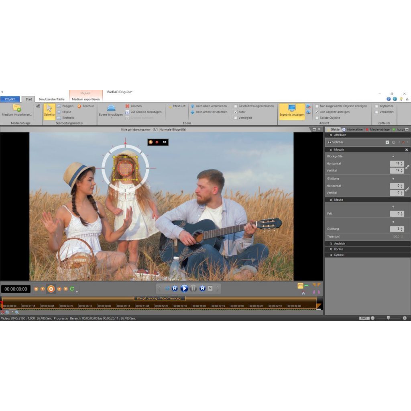
Task: Choose the Rechteck drawing mode
Action: coord(65,118)
